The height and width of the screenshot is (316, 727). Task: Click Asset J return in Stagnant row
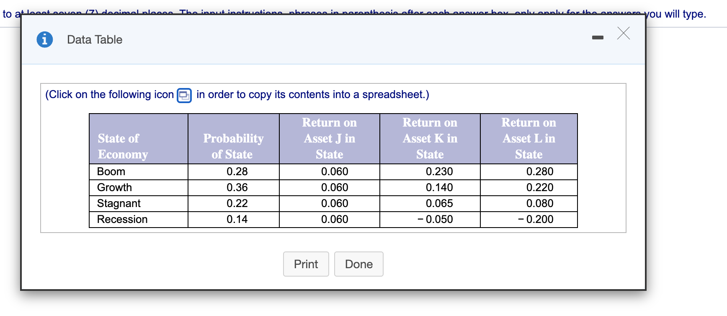tap(335, 204)
